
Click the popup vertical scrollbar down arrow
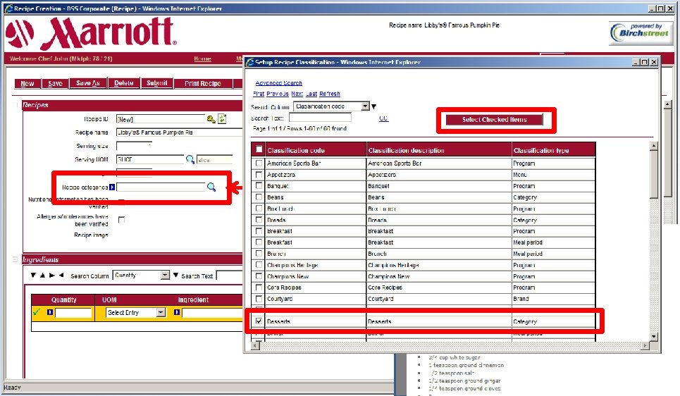click(x=654, y=336)
